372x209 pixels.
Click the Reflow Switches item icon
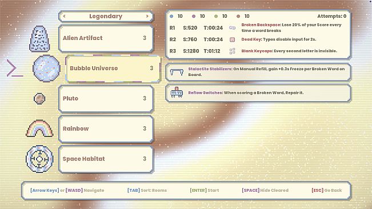177,93
